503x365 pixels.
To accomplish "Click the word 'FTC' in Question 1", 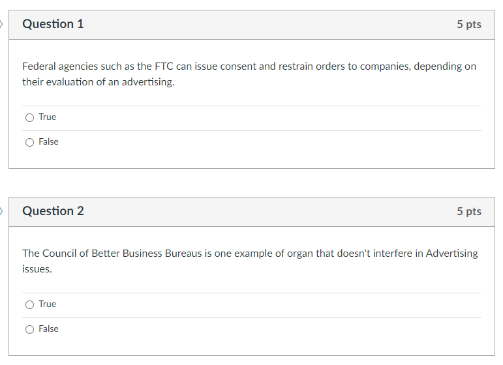I will coord(164,67).
